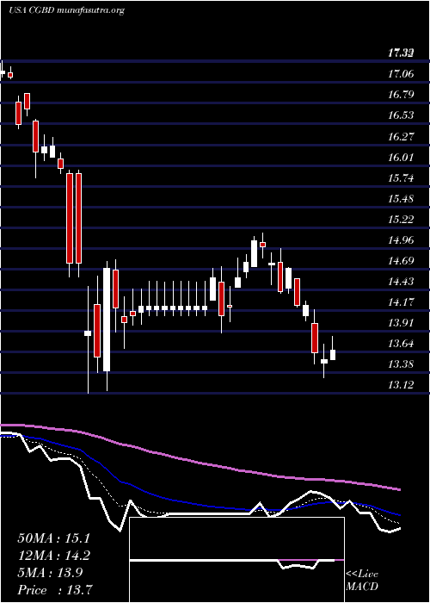Screen dimensions: 430x603
Task: Select the Price : 13.7 readout
Action: pyautogui.click(x=55, y=590)
